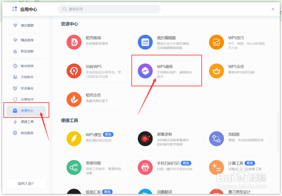282x196 pixels.
Task: Click the 如何入驻? button
Action: (26, 183)
